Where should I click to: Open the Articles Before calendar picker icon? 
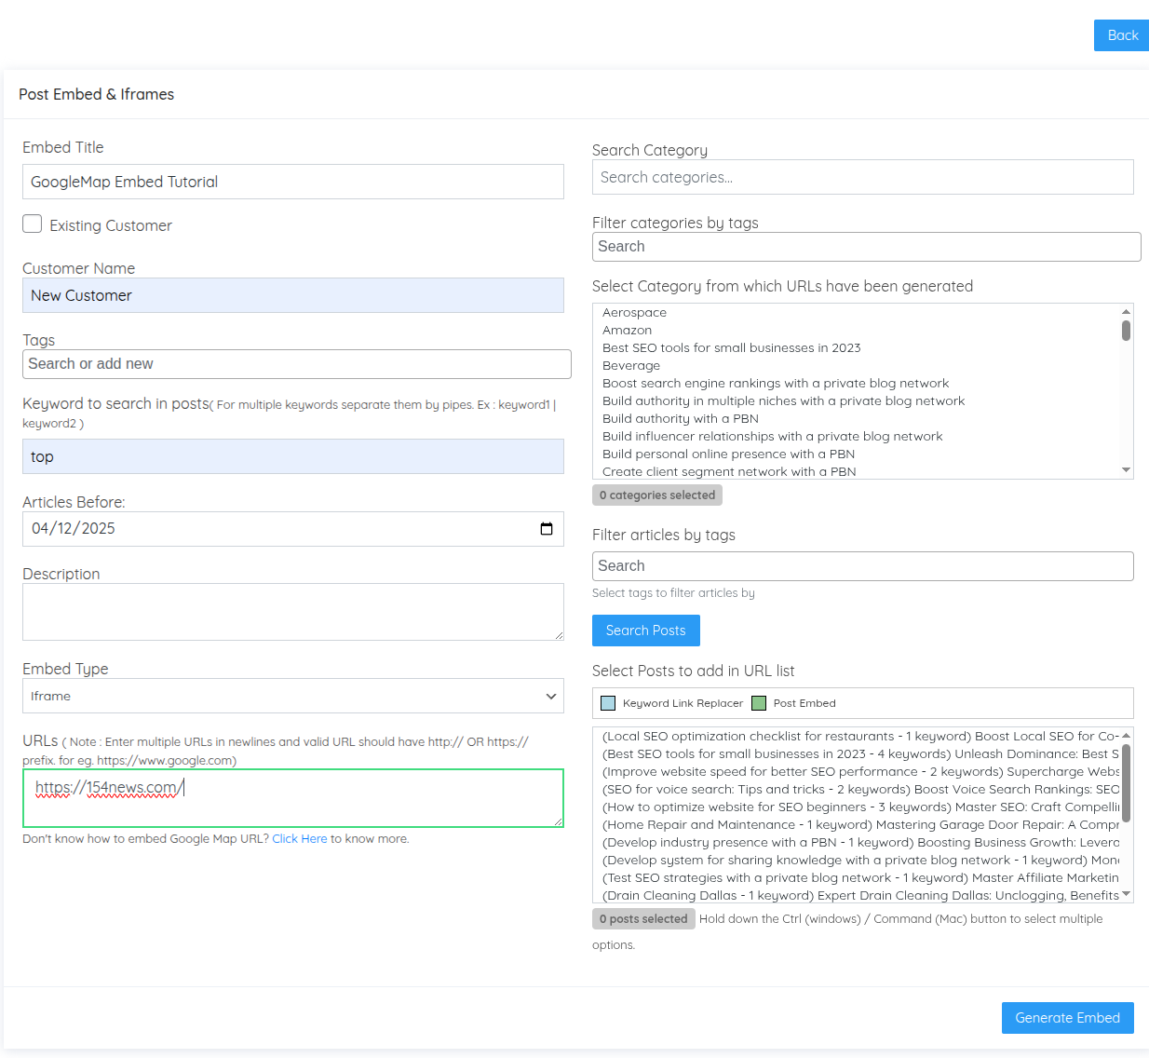tap(547, 529)
